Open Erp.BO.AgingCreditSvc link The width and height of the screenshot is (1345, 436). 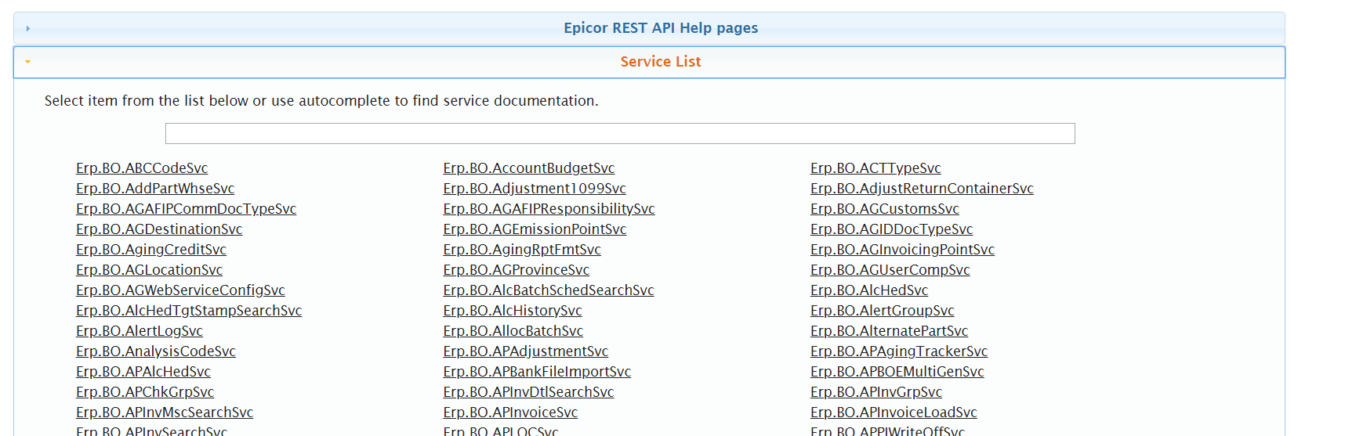click(151, 250)
